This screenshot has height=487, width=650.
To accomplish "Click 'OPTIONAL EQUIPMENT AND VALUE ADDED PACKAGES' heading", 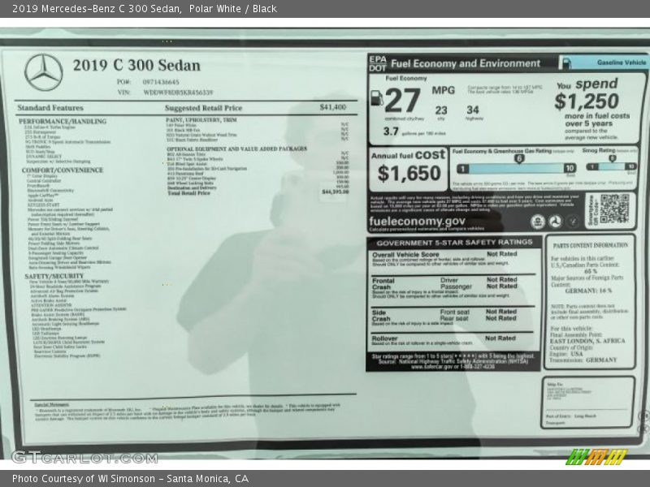I will coord(236,149).
